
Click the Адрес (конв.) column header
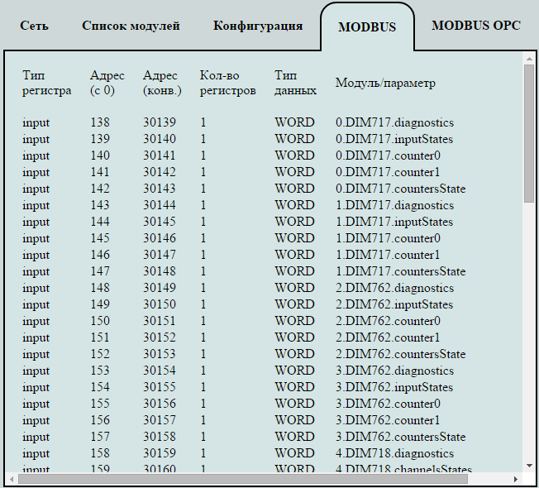coord(162,83)
